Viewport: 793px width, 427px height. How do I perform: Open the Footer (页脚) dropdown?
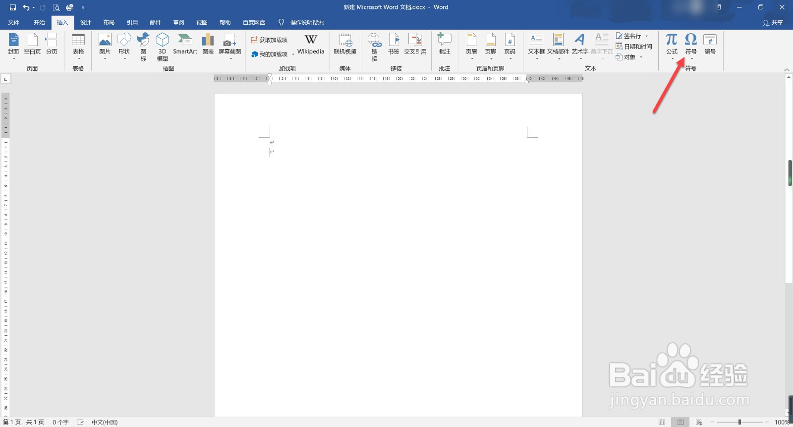[491, 47]
